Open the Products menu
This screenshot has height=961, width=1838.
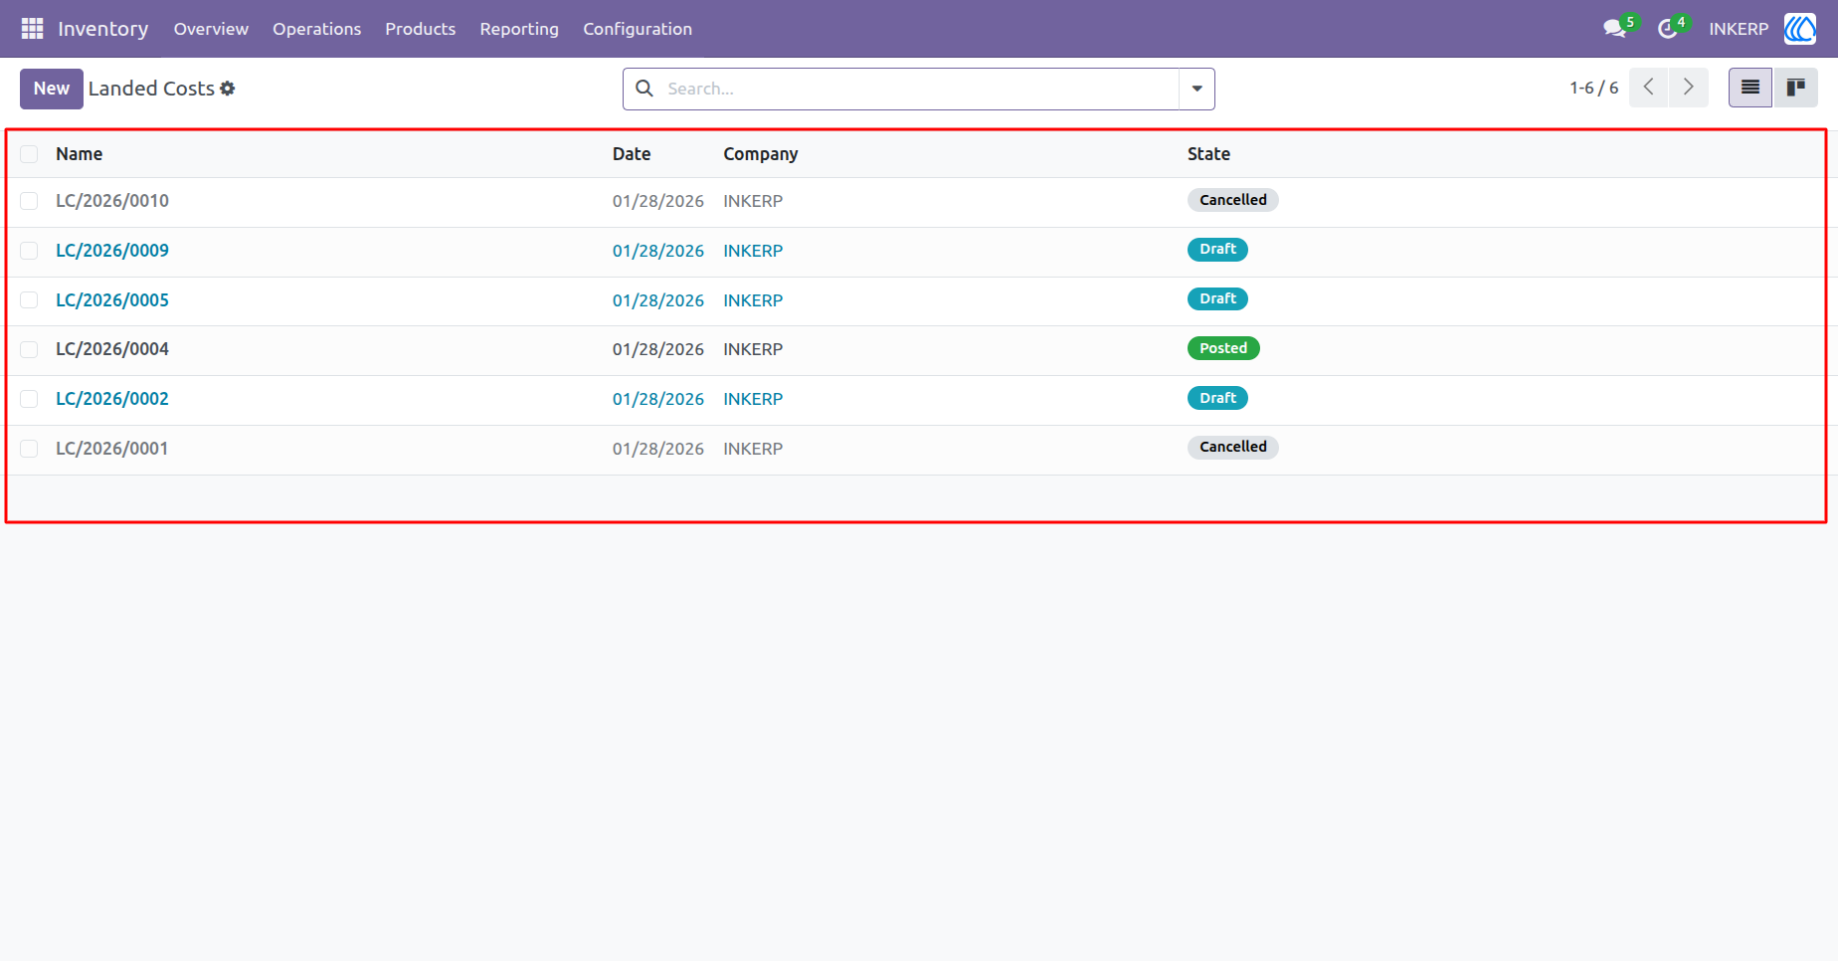tap(421, 29)
